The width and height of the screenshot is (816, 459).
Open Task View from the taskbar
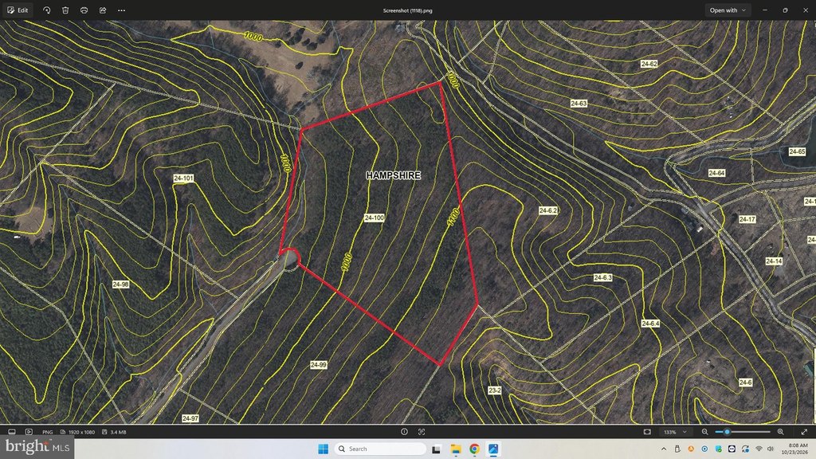[437, 449]
